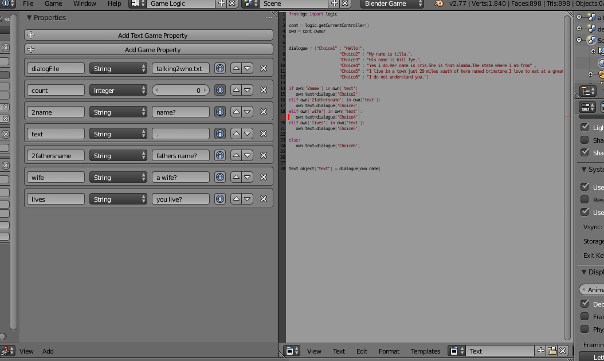Remove the 2fathersname property
This screenshot has height=361, width=604.
(x=264, y=156)
